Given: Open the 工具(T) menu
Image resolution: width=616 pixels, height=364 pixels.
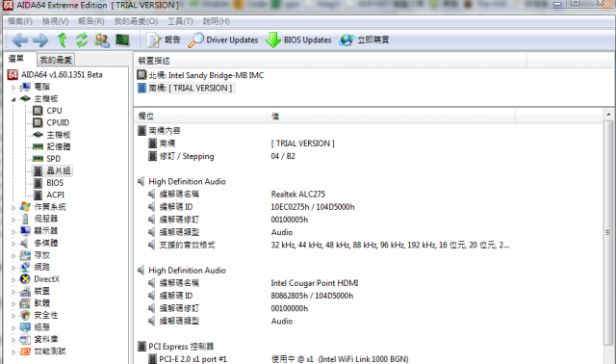Looking at the screenshot, I should pyautogui.click(x=180, y=21).
